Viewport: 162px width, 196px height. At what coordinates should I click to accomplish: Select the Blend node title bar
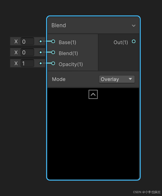pos(93,25)
